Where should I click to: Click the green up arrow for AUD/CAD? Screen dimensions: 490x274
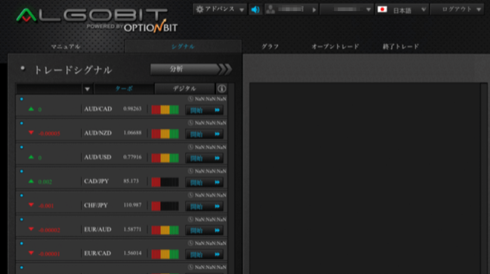point(31,109)
